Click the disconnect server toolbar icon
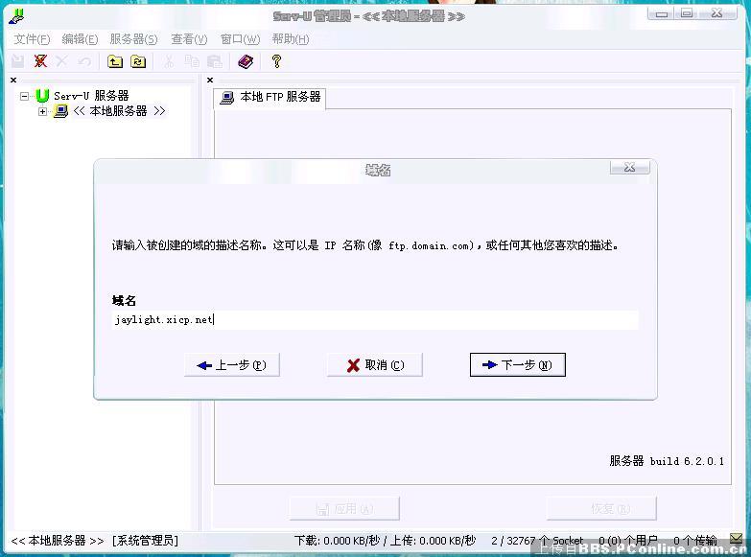The width and height of the screenshot is (751, 557). click(x=40, y=61)
